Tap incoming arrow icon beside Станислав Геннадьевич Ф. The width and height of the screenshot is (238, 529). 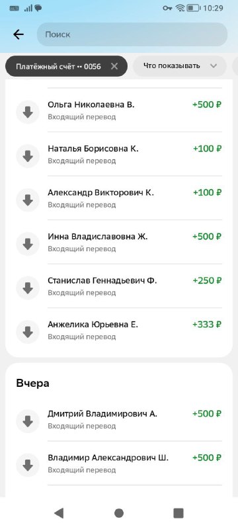click(x=28, y=288)
